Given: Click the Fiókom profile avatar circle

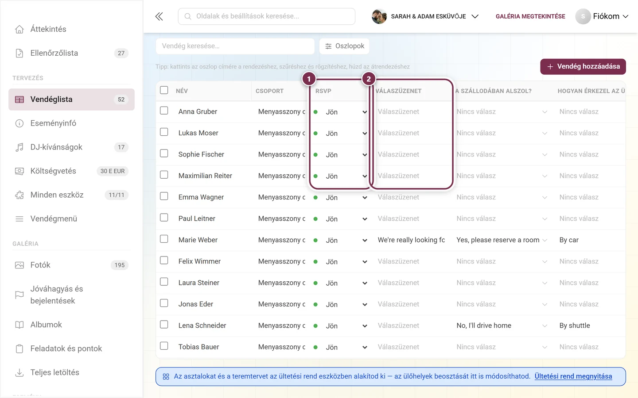Looking at the screenshot, I should [583, 16].
